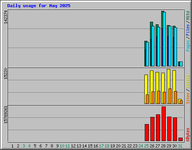Click day 29 on the x-axis
192x150 pixels.
(x=169, y=146)
